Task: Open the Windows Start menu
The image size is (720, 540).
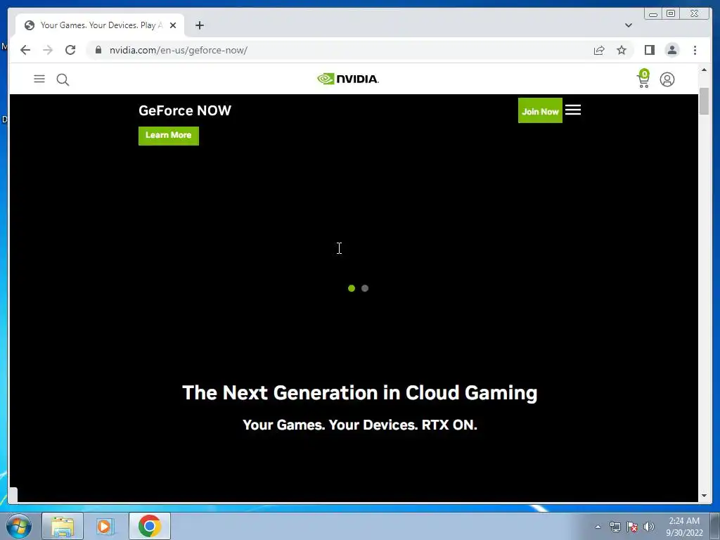Action: click(x=18, y=526)
